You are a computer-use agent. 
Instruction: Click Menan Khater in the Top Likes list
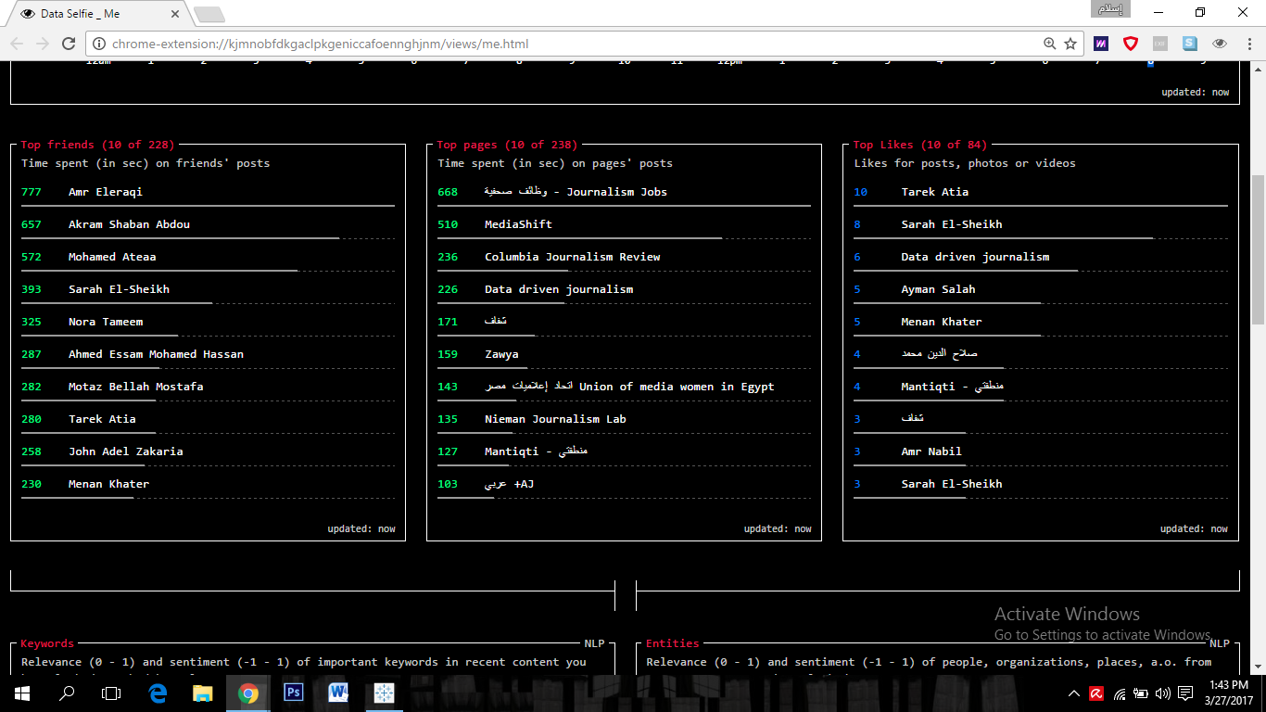click(x=941, y=322)
